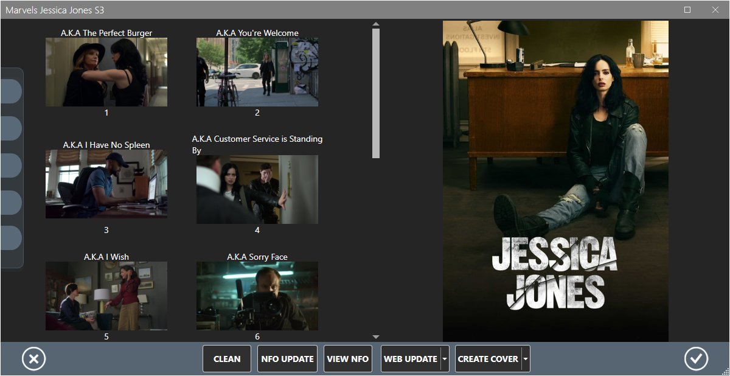Click episode number 4 label
Viewport: 730px width, 376px height.
(257, 230)
